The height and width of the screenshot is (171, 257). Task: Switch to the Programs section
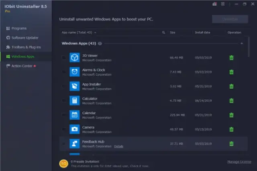(19, 28)
